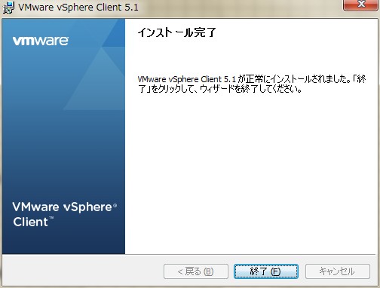Click the vmware logo in the banner
The height and width of the screenshot is (288, 380).
41,41
